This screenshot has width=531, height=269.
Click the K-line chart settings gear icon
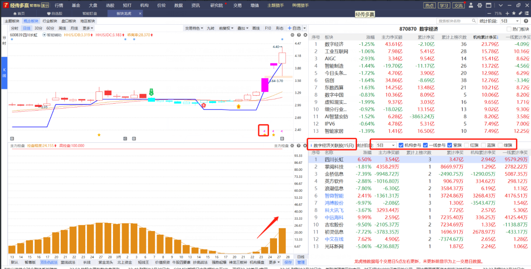[x=292, y=35]
